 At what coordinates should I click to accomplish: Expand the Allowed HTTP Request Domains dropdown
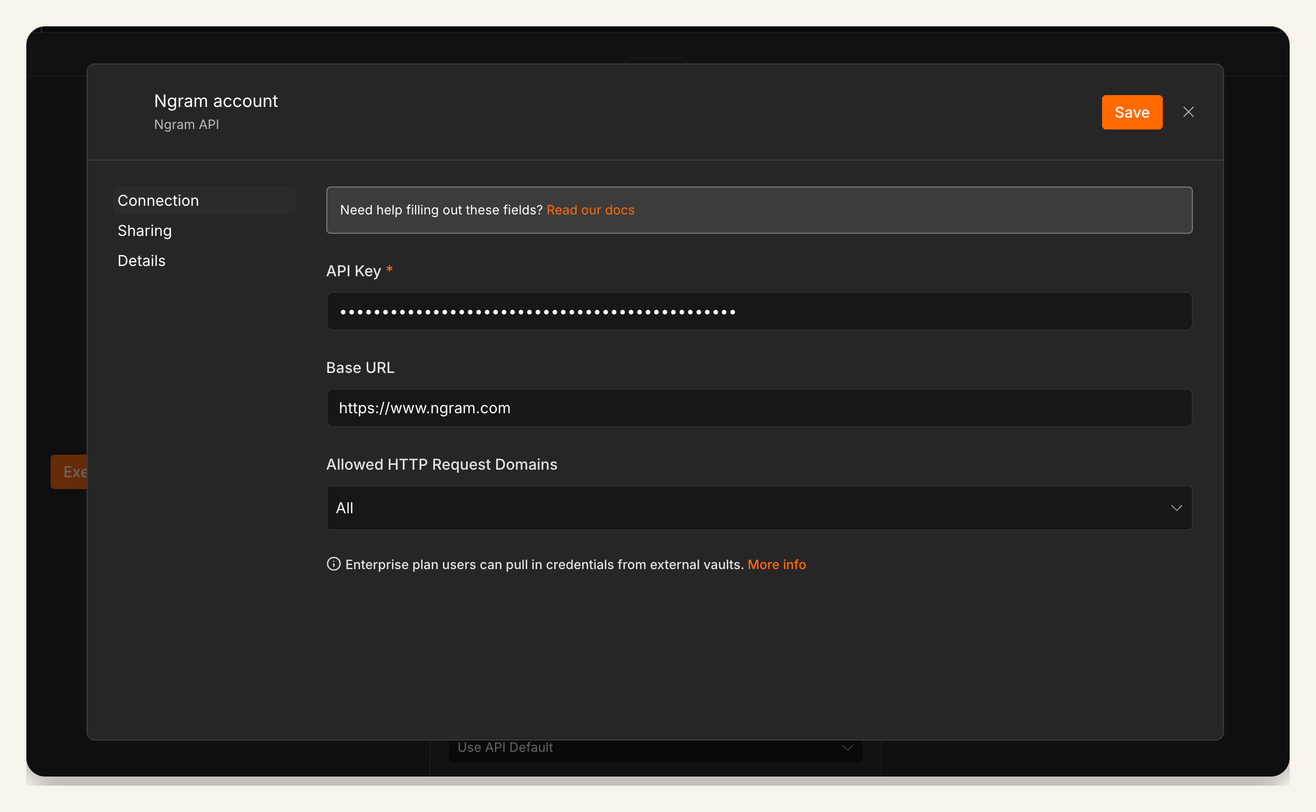(759, 508)
